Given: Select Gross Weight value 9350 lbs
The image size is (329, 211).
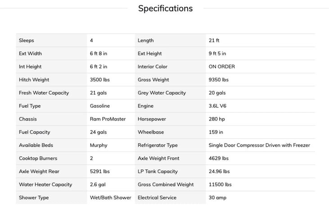Looking at the screenshot, I should [219, 80].
